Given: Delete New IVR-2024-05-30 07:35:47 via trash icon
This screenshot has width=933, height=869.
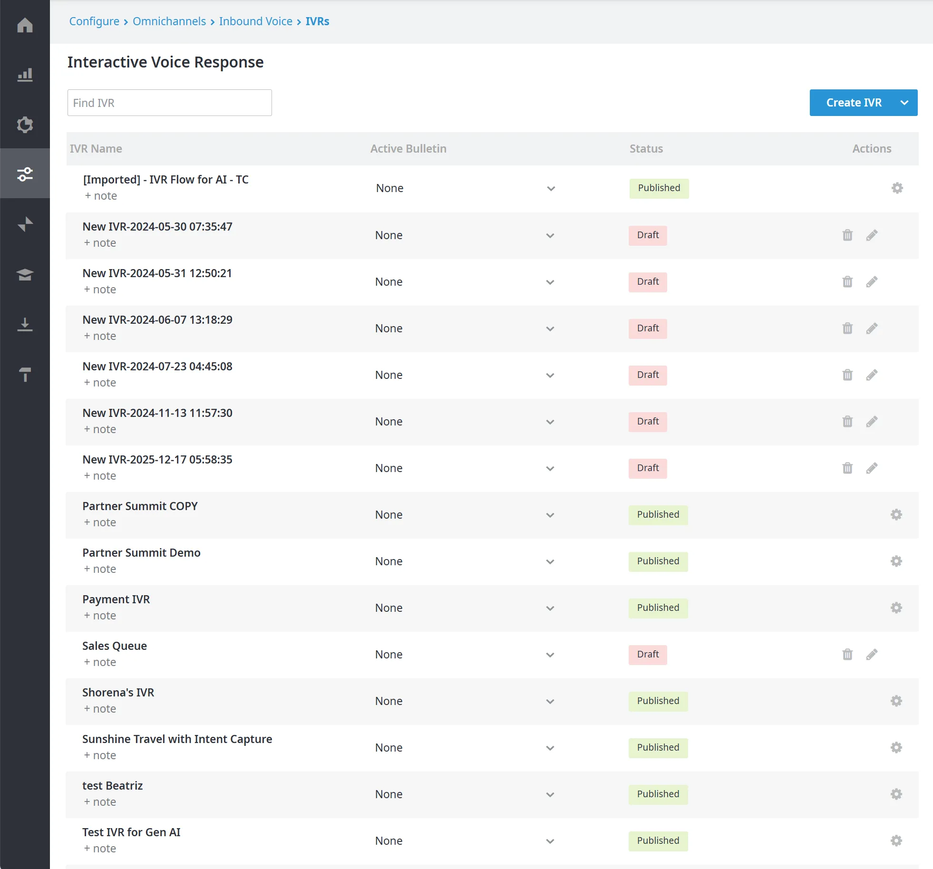Looking at the screenshot, I should pos(847,235).
